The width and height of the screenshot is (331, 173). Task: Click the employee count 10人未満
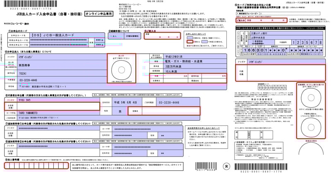pos(171,71)
